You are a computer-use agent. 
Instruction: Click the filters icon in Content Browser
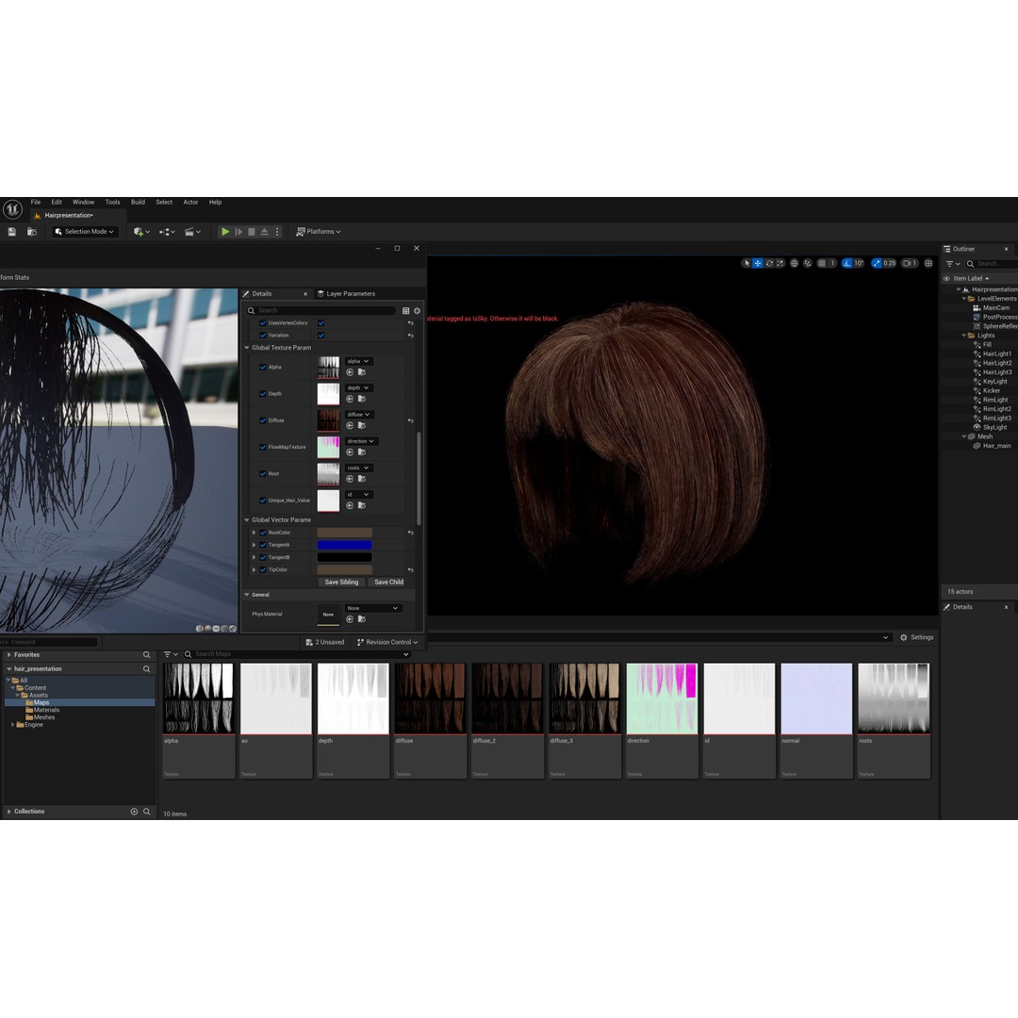click(x=168, y=653)
